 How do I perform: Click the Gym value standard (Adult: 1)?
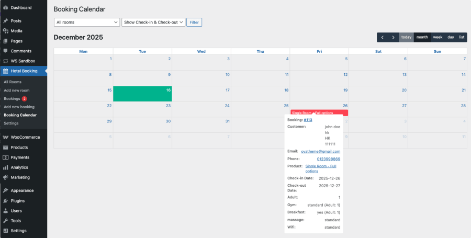(x=324, y=205)
